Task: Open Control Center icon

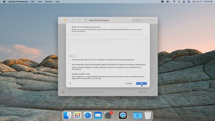Action: click(x=184, y=2)
